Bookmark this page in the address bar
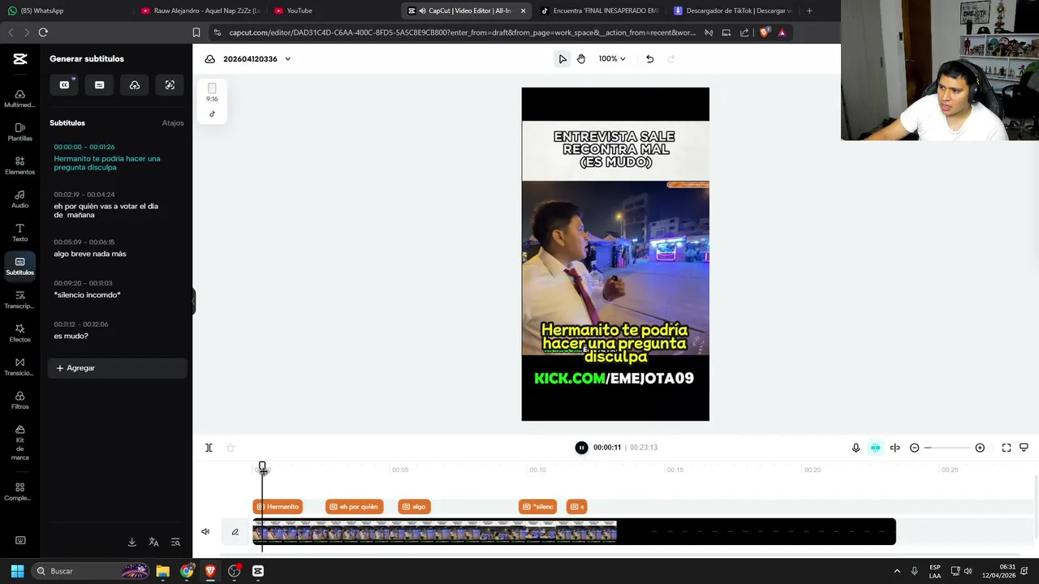The height and width of the screenshot is (584, 1039). pos(196,32)
